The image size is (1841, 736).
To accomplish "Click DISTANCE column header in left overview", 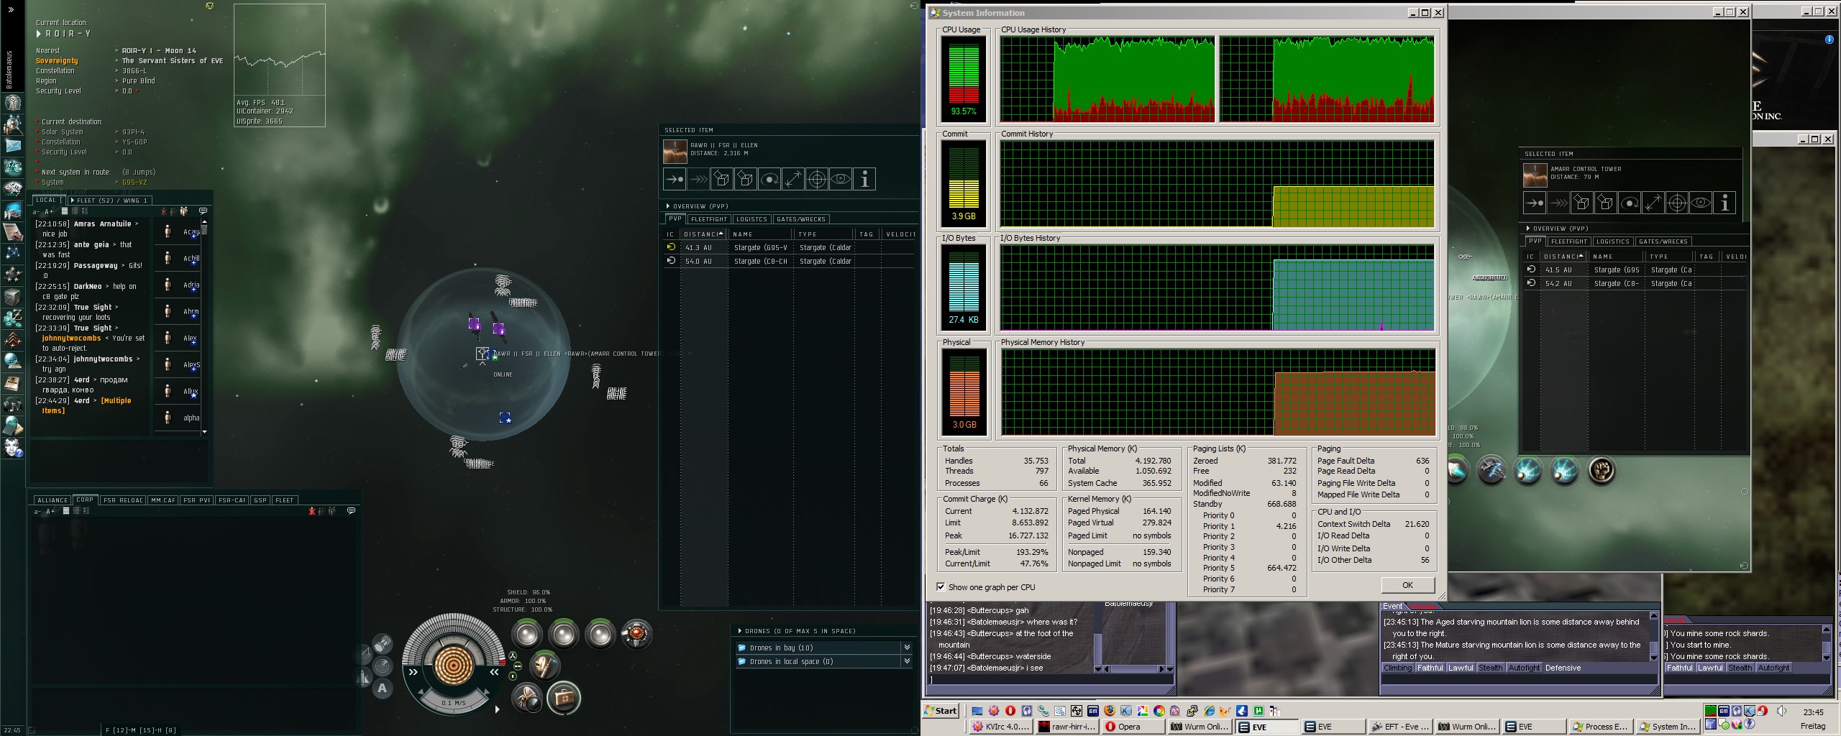I will click(702, 234).
